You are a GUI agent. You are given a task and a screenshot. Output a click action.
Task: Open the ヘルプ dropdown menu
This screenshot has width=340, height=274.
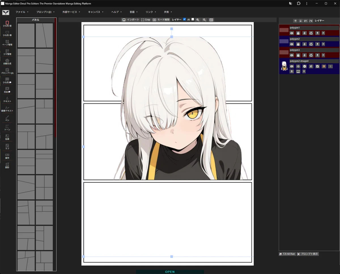[116, 12]
